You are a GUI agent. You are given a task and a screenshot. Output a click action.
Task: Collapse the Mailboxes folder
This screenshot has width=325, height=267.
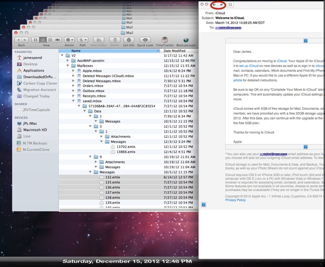(68, 65)
